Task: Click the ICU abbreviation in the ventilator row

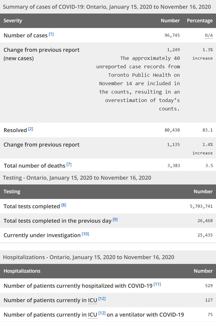Action: click(x=92, y=315)
